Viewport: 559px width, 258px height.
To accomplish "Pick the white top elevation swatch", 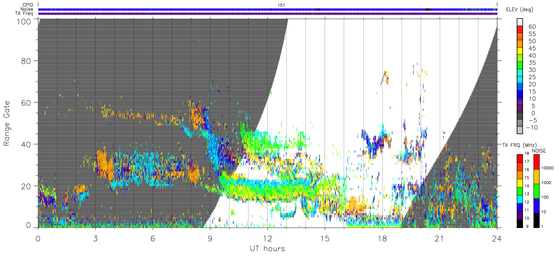I will 520,22.
